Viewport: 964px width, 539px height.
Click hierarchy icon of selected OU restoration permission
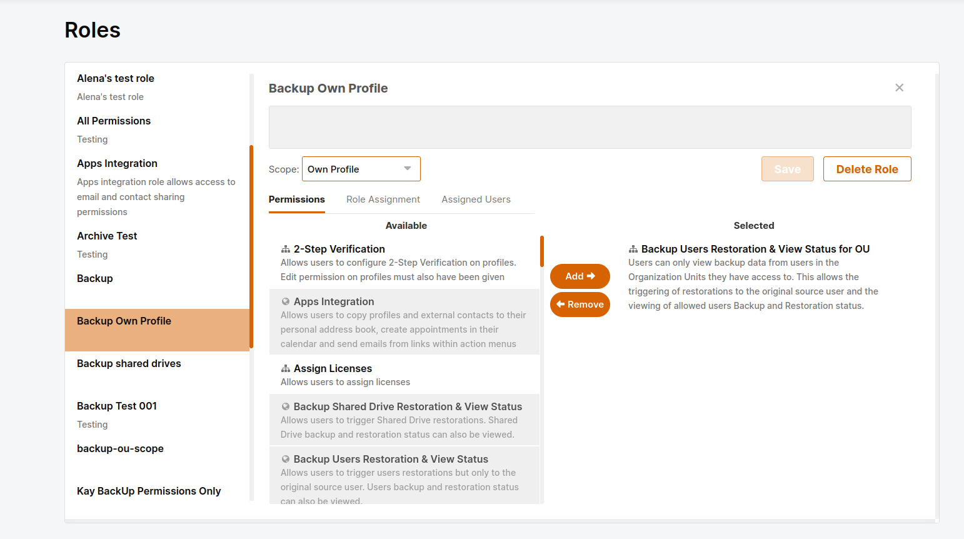[x=633, y=249]
